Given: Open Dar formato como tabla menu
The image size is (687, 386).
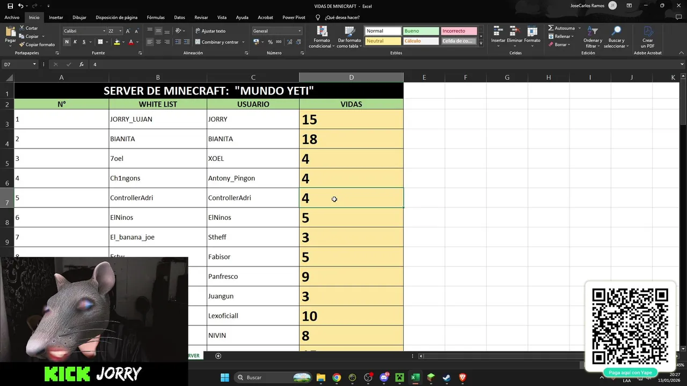Looking at the screenshot, I should point(349,37).
